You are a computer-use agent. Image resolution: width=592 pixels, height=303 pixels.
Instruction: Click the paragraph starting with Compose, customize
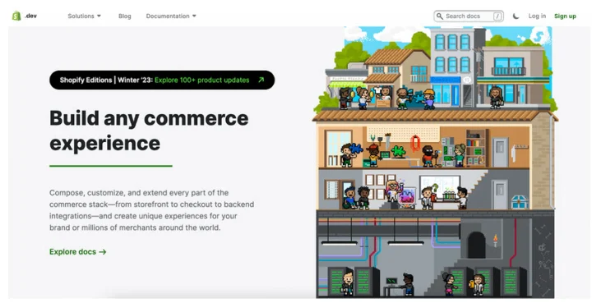(x=152, y=210)
